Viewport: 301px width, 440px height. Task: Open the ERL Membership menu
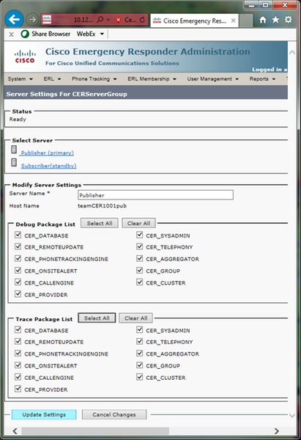pyautogui.click(x=152, y=79)
